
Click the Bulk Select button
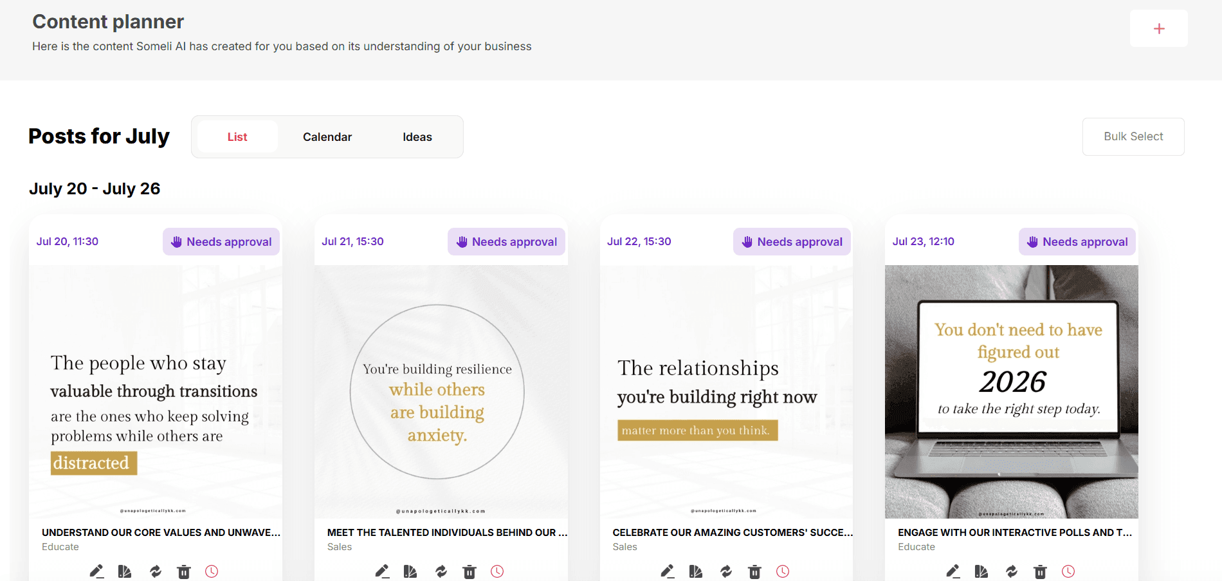click(1133, 136)
